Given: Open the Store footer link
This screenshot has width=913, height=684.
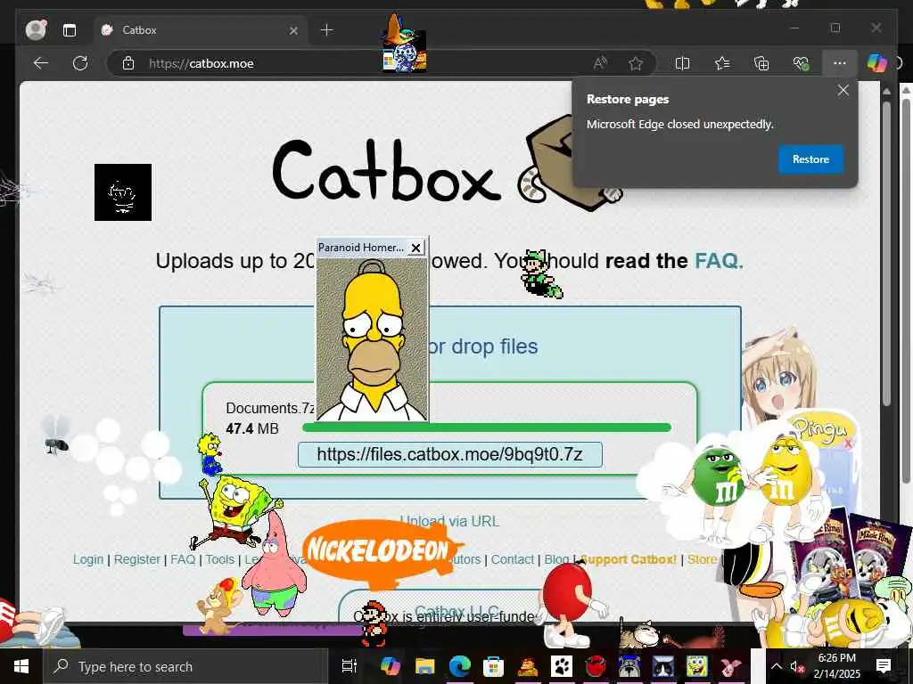Looking at the screenshot, I should coord(703,559).
